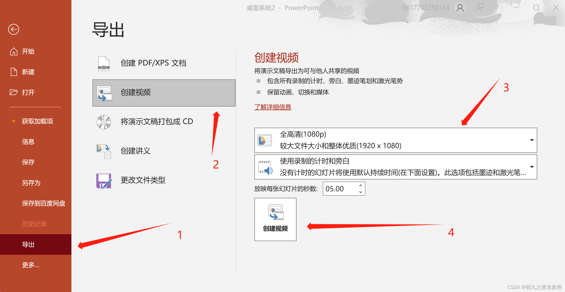Go back using the back arrow icon
The image size is (565, 292).
point(14,29)
